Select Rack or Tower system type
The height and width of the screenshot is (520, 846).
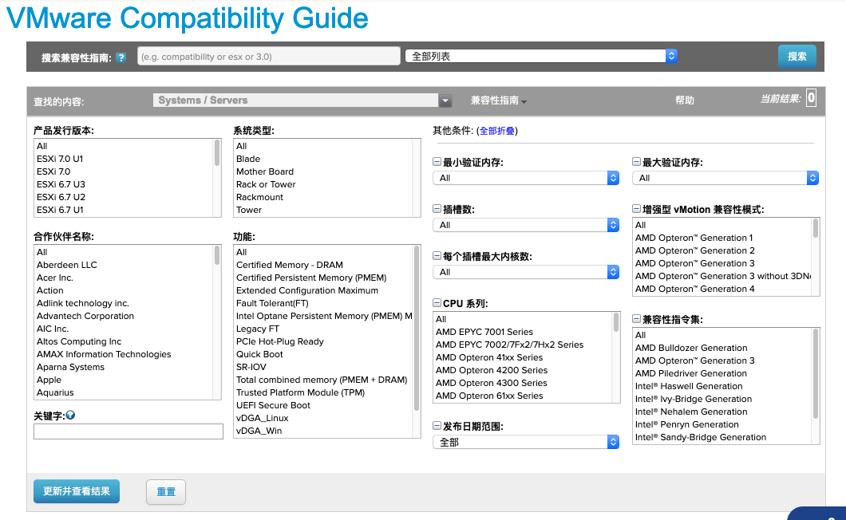266,184
